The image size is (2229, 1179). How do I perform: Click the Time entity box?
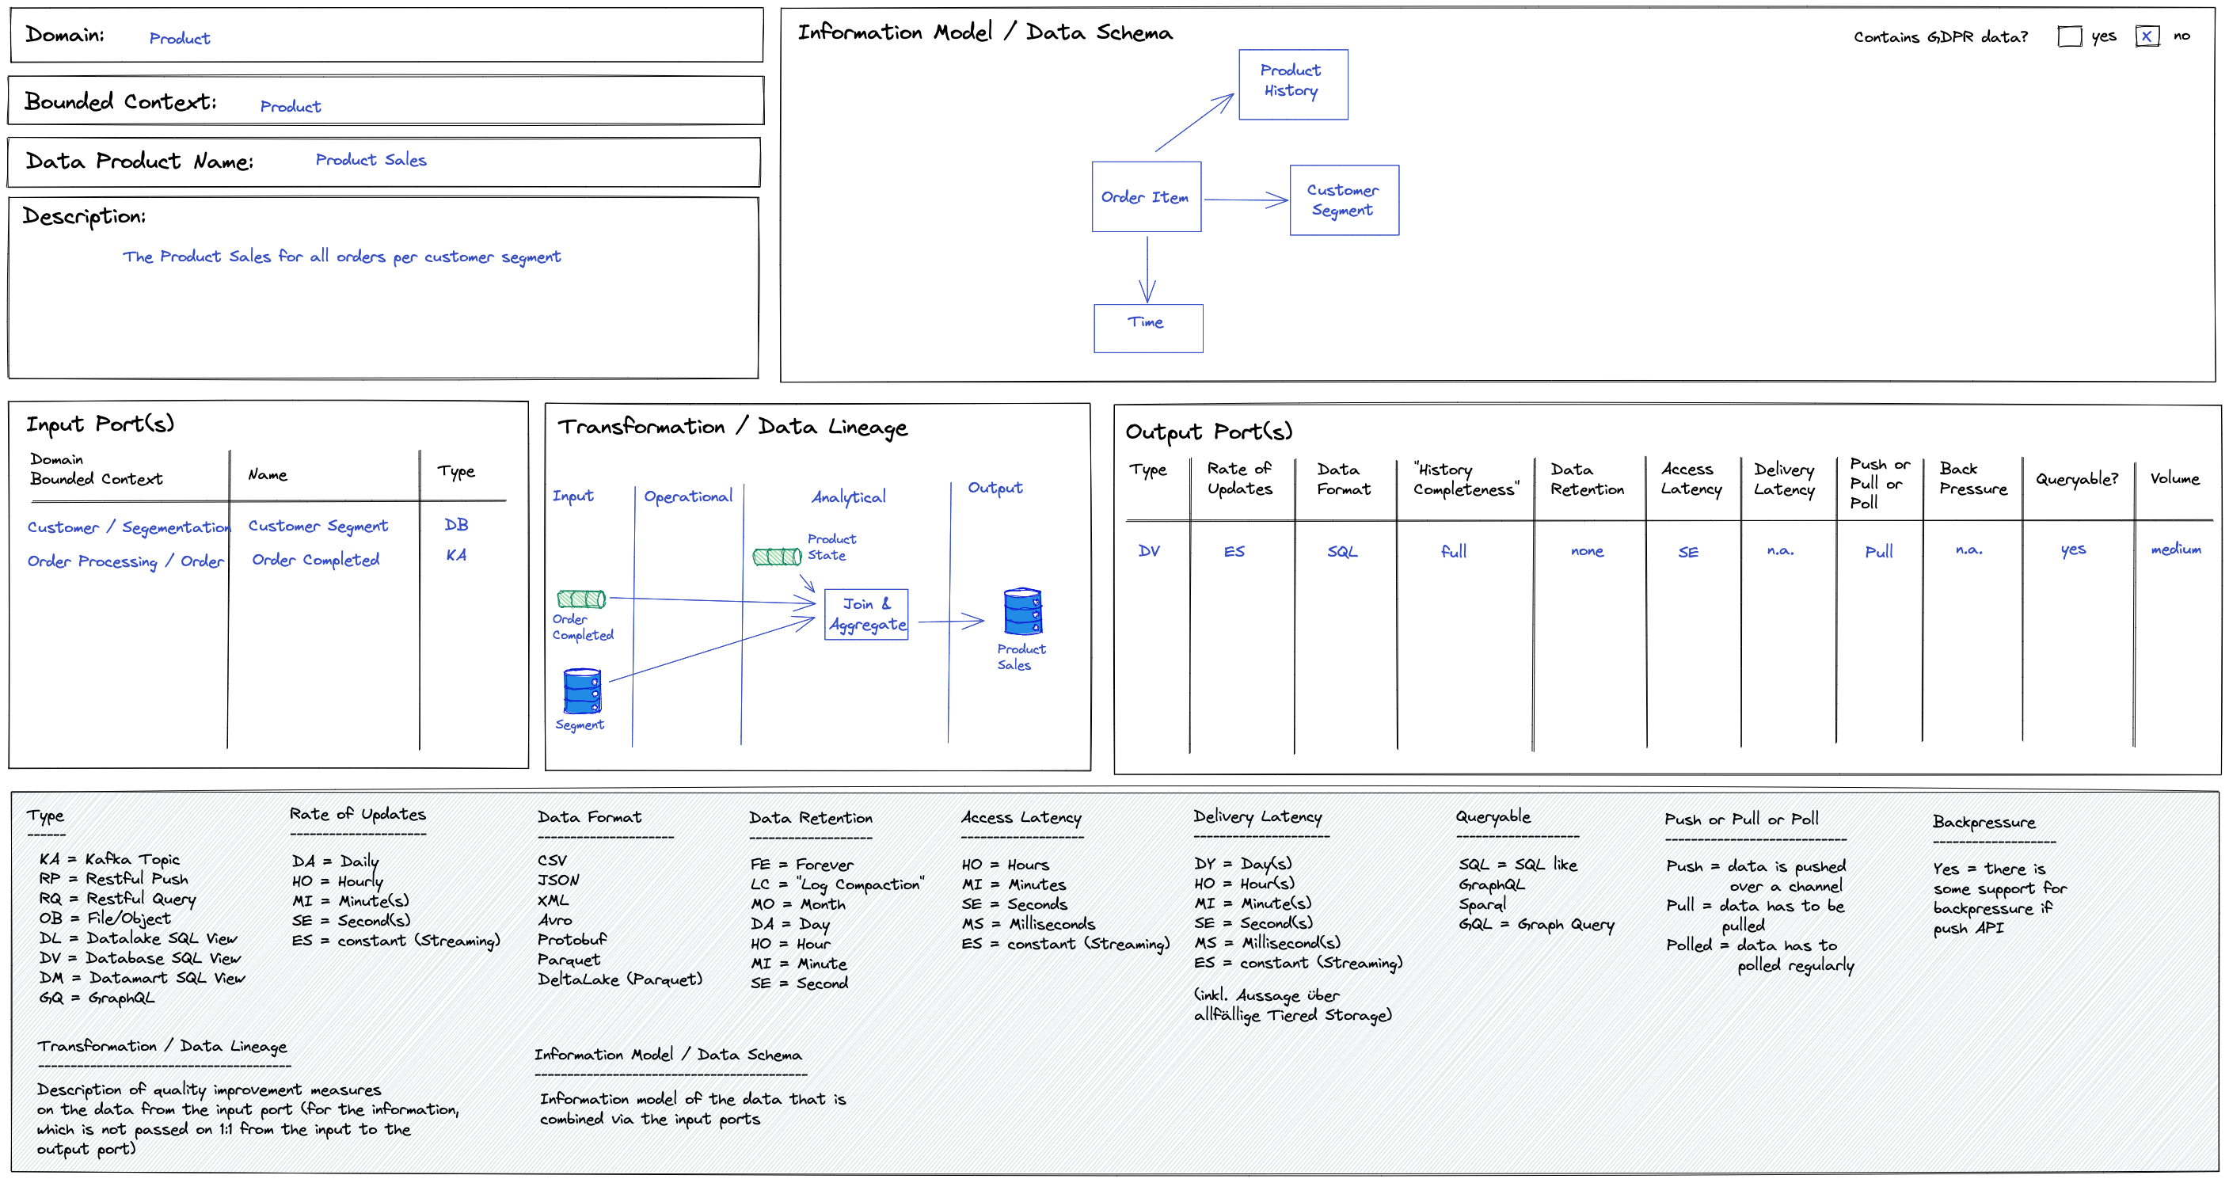pyautogui.click(x=1147, y=328)
